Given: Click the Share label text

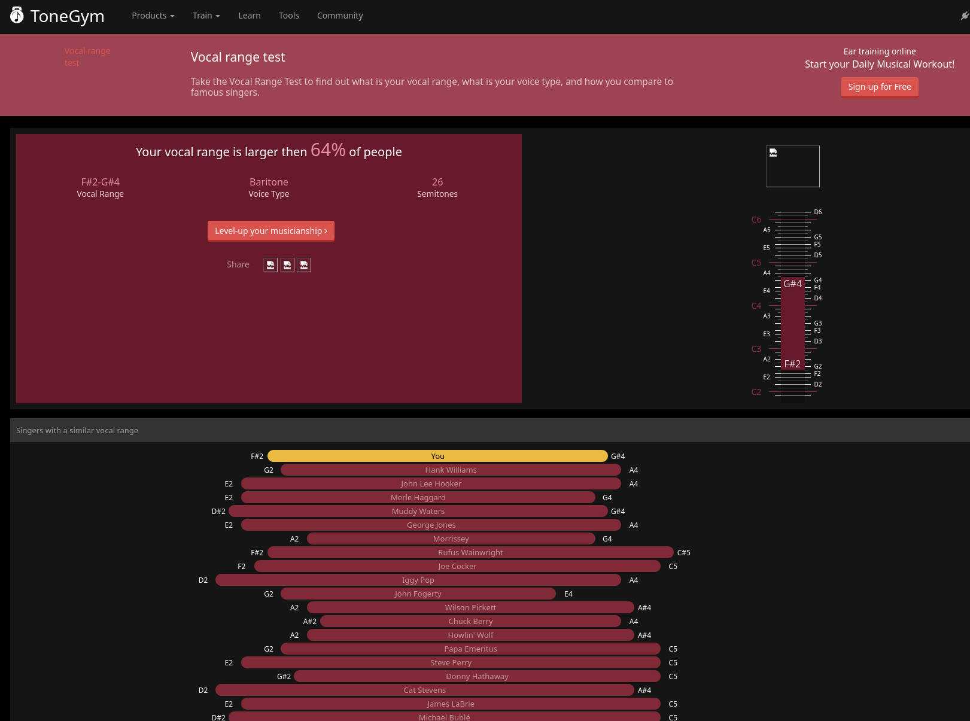Looking at the screenshot, I should [238, 264].
